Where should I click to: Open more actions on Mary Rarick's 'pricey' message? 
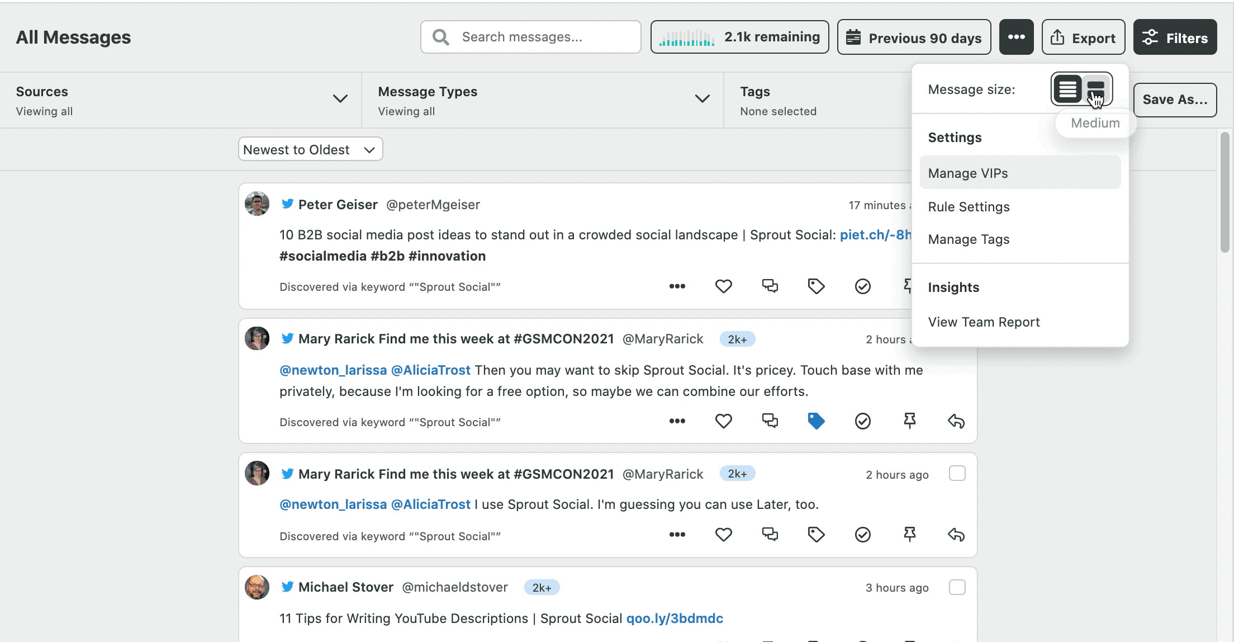(677, 421)
